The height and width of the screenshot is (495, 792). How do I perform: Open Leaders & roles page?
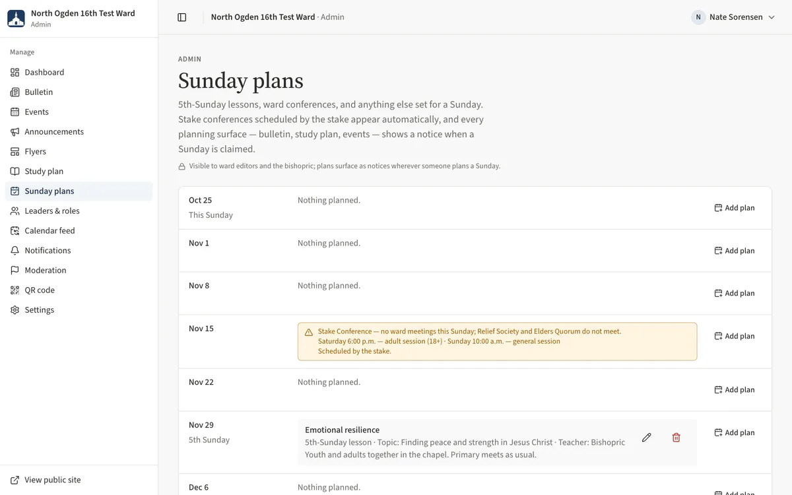(79, 211)
